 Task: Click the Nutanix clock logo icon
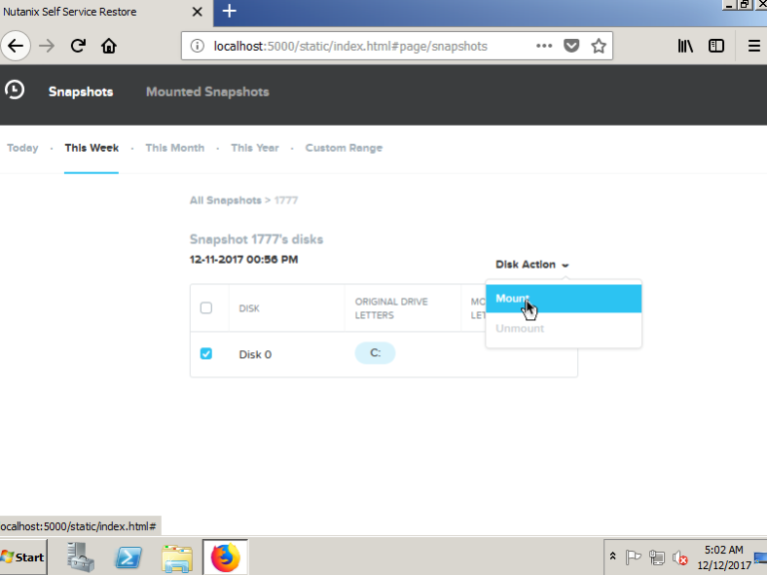[x=15, y=90]
